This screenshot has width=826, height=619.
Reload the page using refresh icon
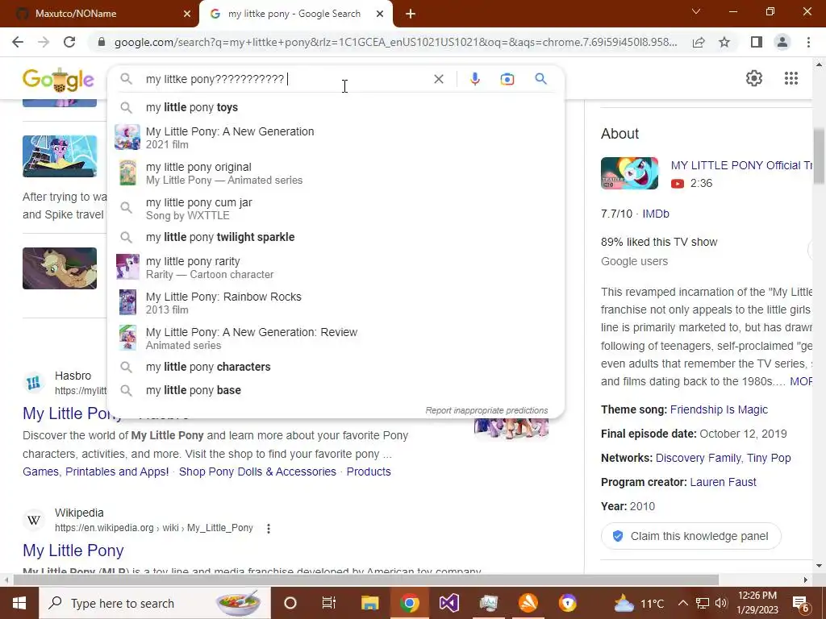pos(69,42)
